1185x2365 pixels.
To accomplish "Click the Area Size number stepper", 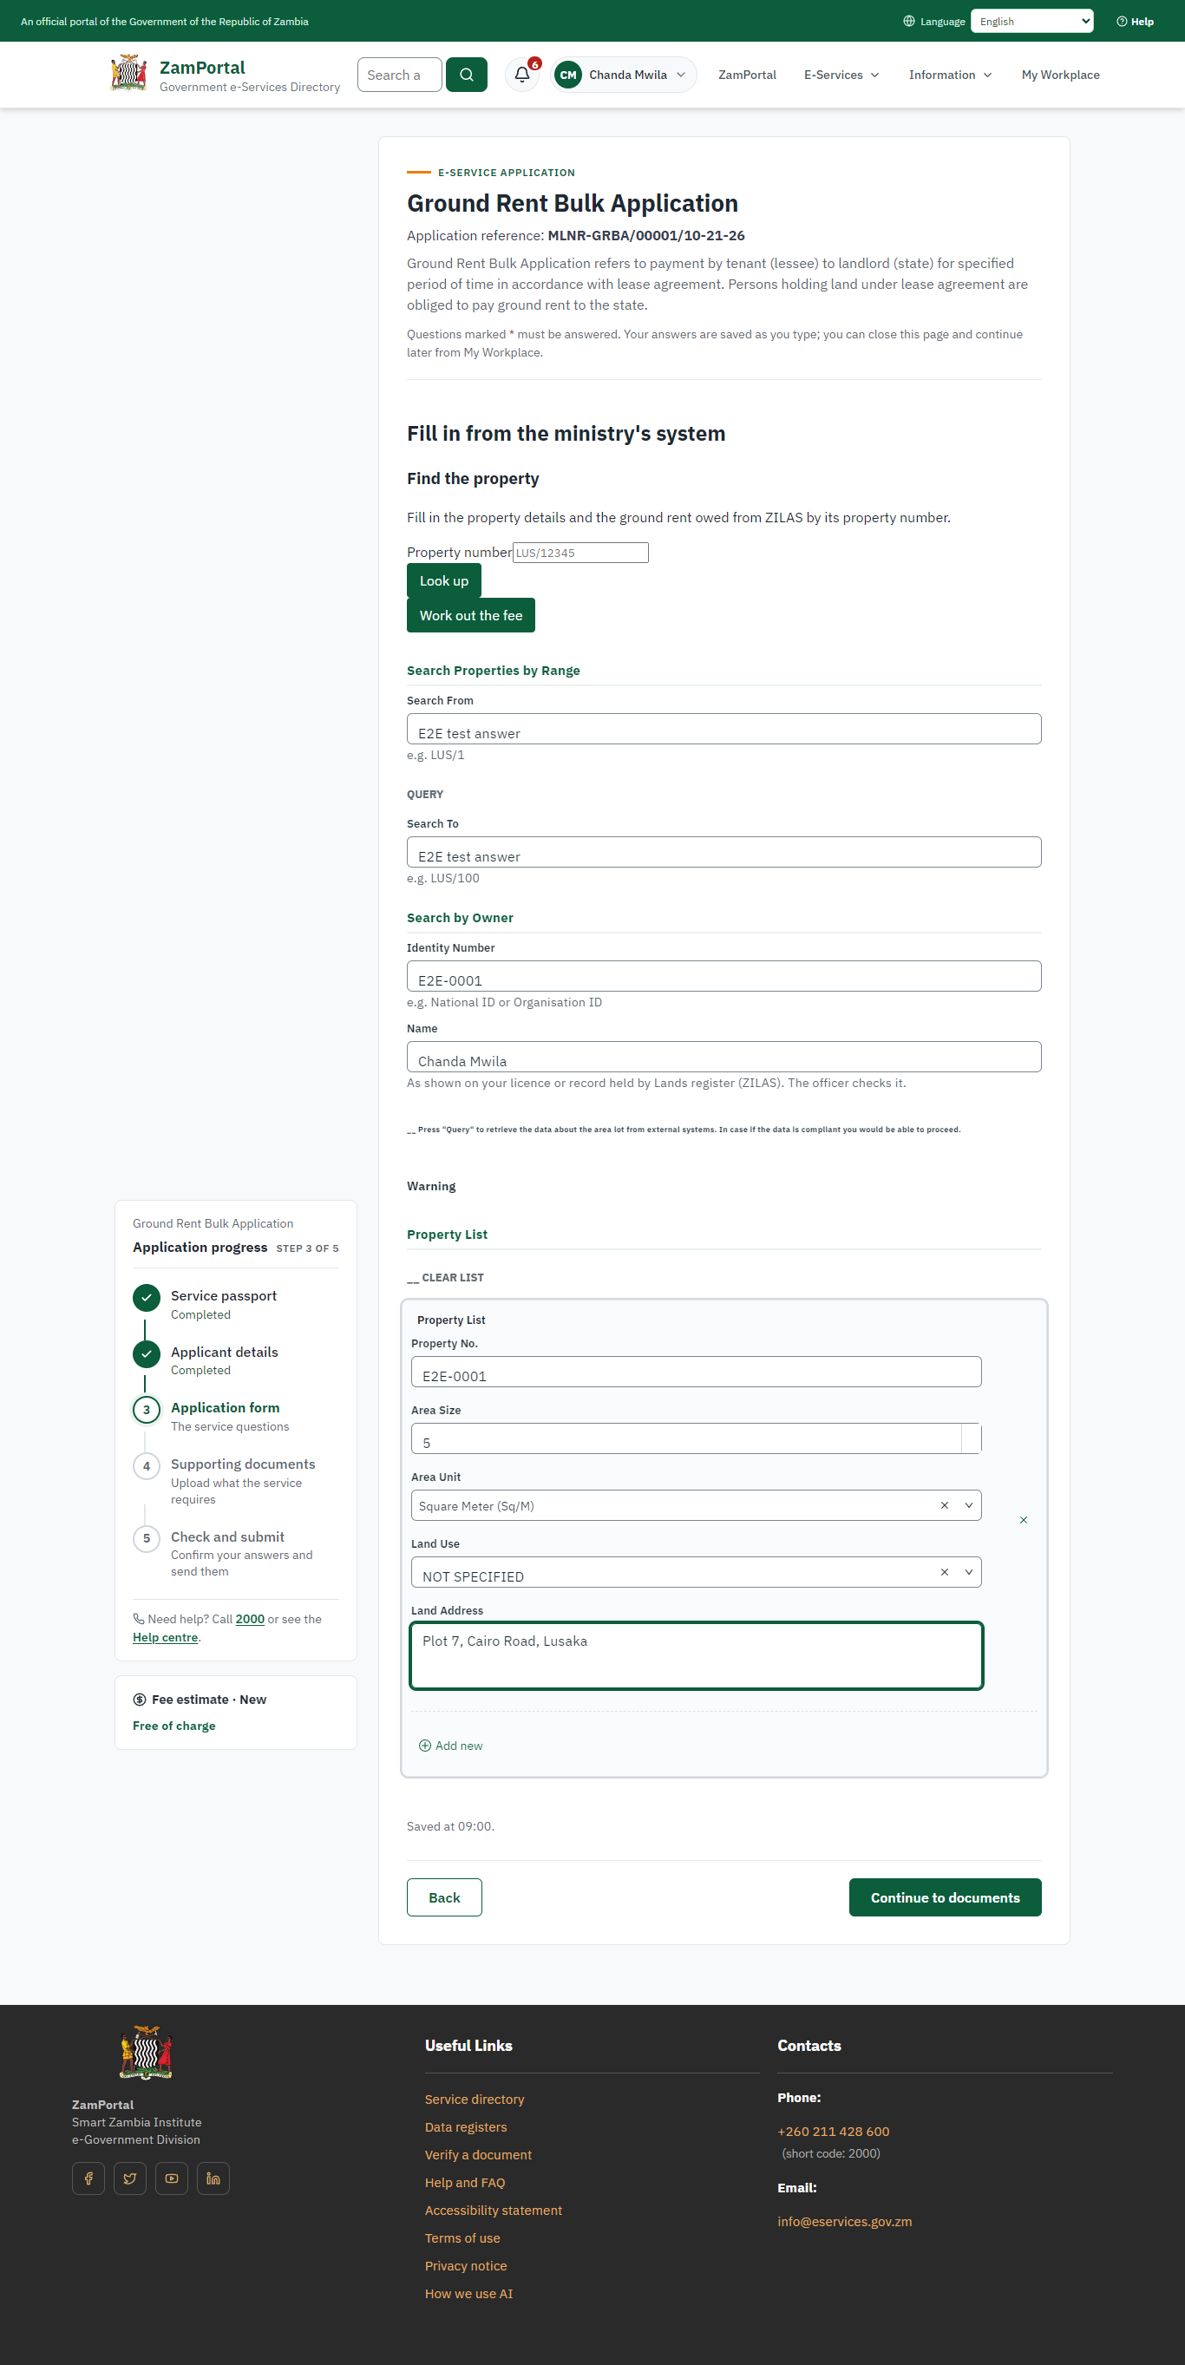I will point(971,1438).
